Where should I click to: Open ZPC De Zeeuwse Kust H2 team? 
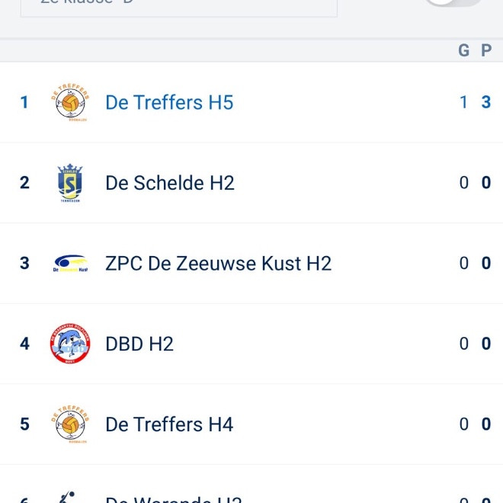[x=218, y=264]
